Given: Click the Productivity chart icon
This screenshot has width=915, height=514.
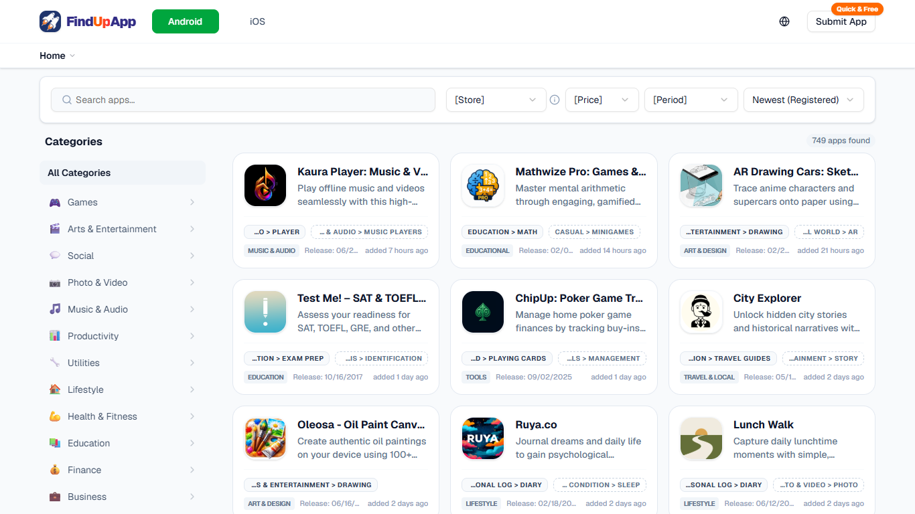Looking at the screenshot, I should [55, 336].
